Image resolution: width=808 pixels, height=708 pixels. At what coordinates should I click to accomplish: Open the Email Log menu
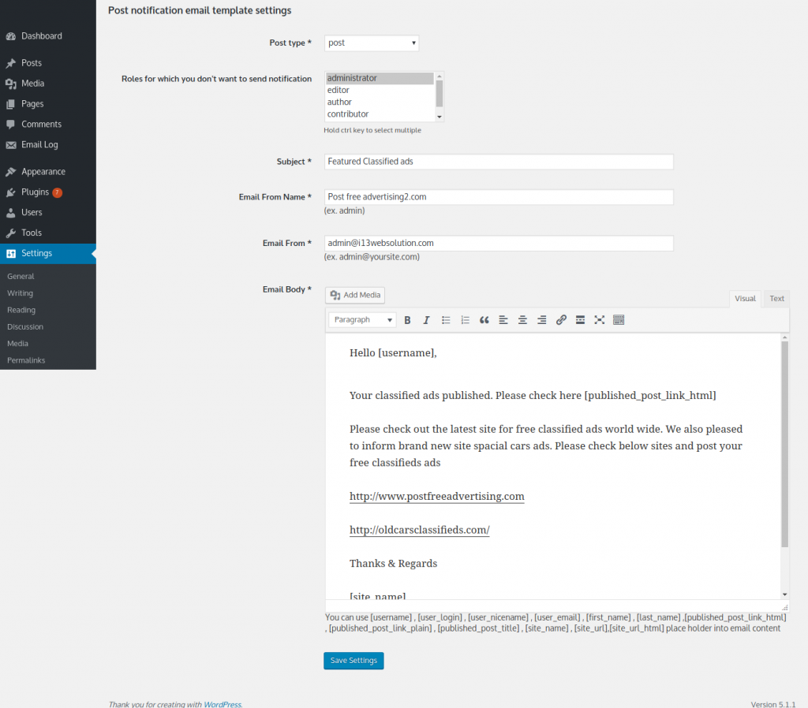(48, 145)
